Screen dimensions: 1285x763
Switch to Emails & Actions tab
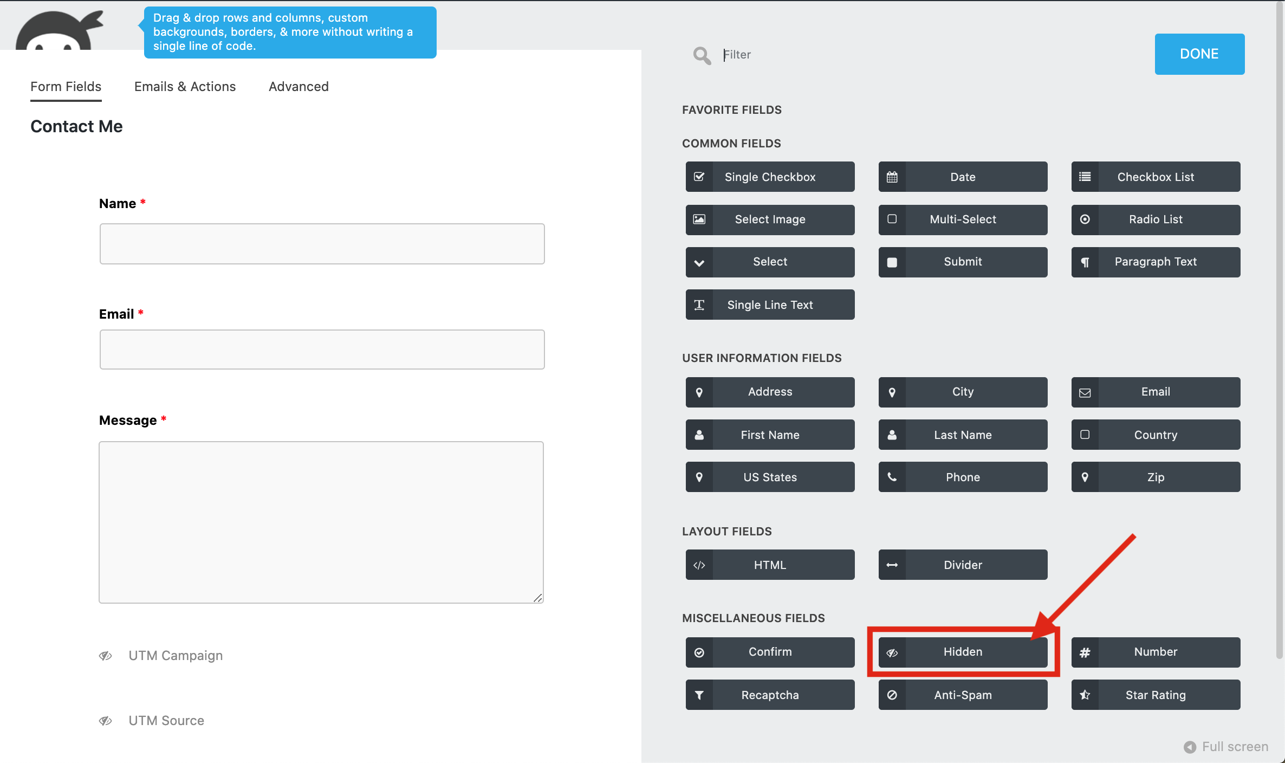185,87
